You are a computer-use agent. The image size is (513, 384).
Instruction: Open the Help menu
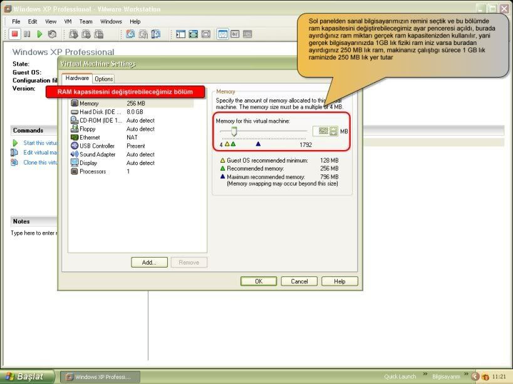click(x=135, y=21)
